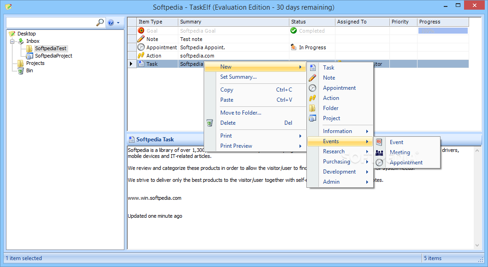Choose Delete from the context menu
The height and width of the screenshot is (267, 488).
click(x=255, y=123)
